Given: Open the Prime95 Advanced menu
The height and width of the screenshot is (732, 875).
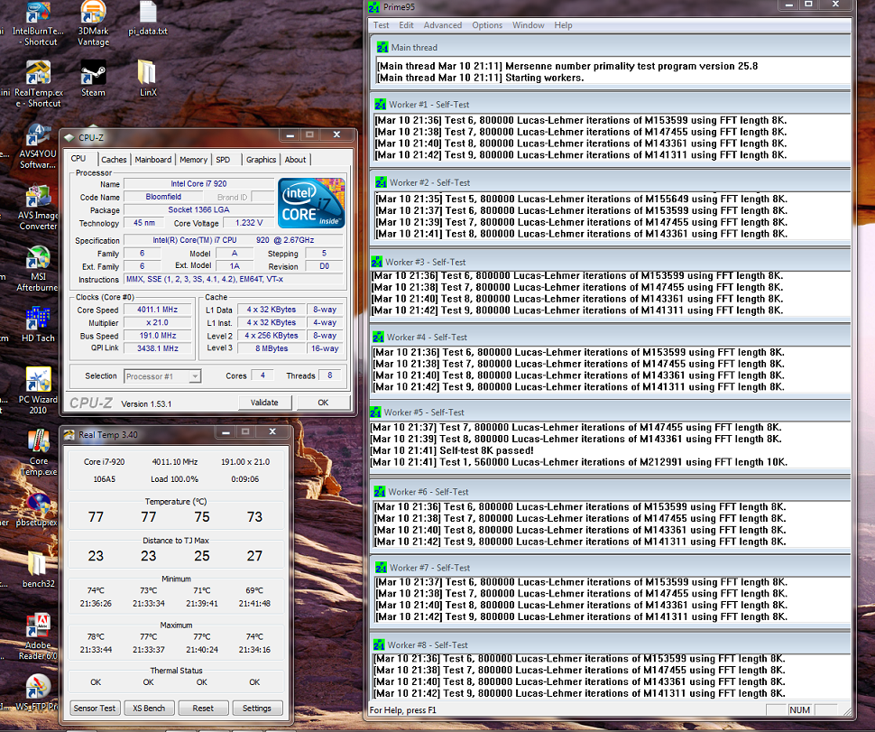Looking at the screenshot, I should (442, 25).
